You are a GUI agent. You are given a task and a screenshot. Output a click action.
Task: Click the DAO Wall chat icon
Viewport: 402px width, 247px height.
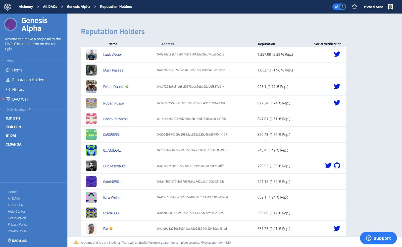click(8, 99)
